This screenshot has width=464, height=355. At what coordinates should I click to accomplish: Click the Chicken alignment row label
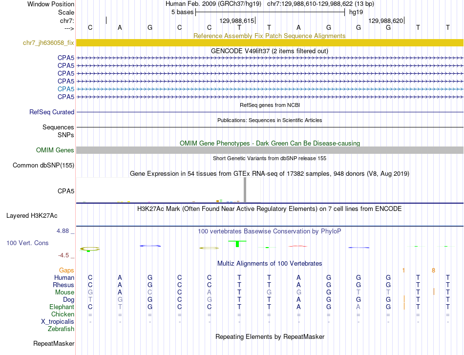(x=63, y=314)
